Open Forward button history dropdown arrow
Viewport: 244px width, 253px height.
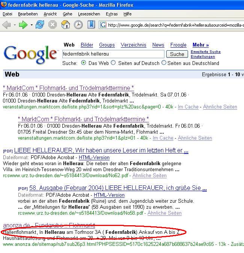[x=32, y=25]
